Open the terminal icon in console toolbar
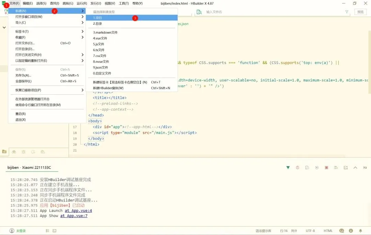Screen dimensions: 371x235 (x=346, y=167)
